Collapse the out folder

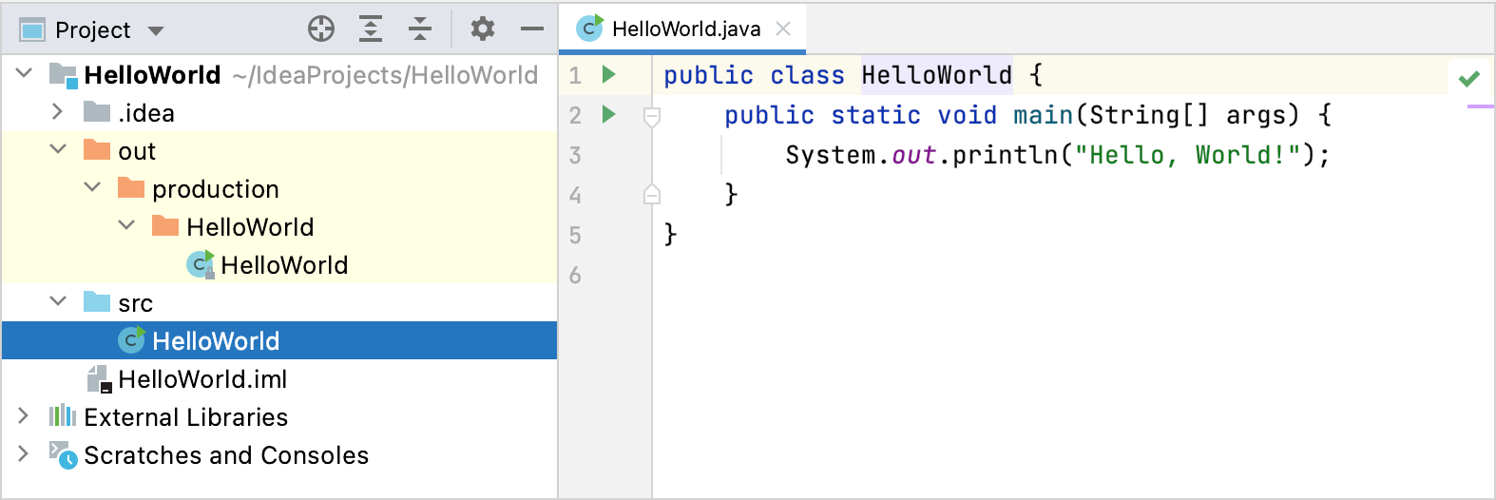pyautogui.click(x=58, y=149)
